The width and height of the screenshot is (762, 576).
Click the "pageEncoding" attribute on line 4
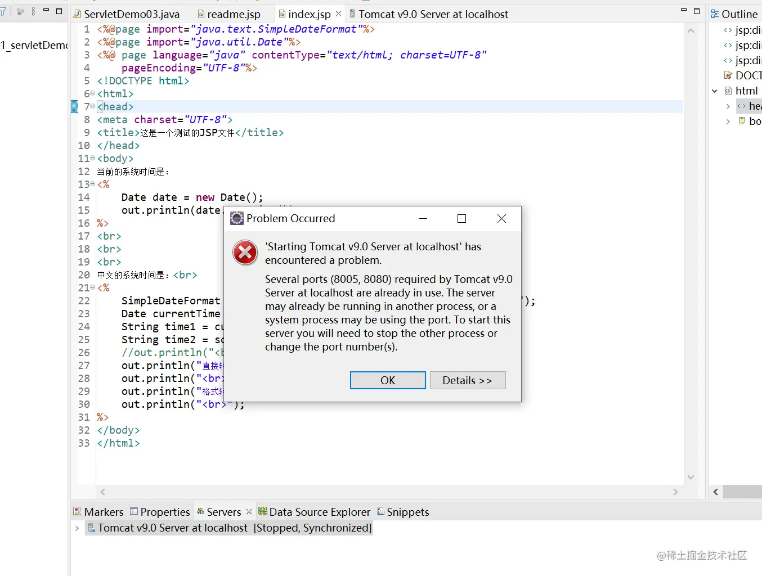pyautogui.click(x=159, y=68)
